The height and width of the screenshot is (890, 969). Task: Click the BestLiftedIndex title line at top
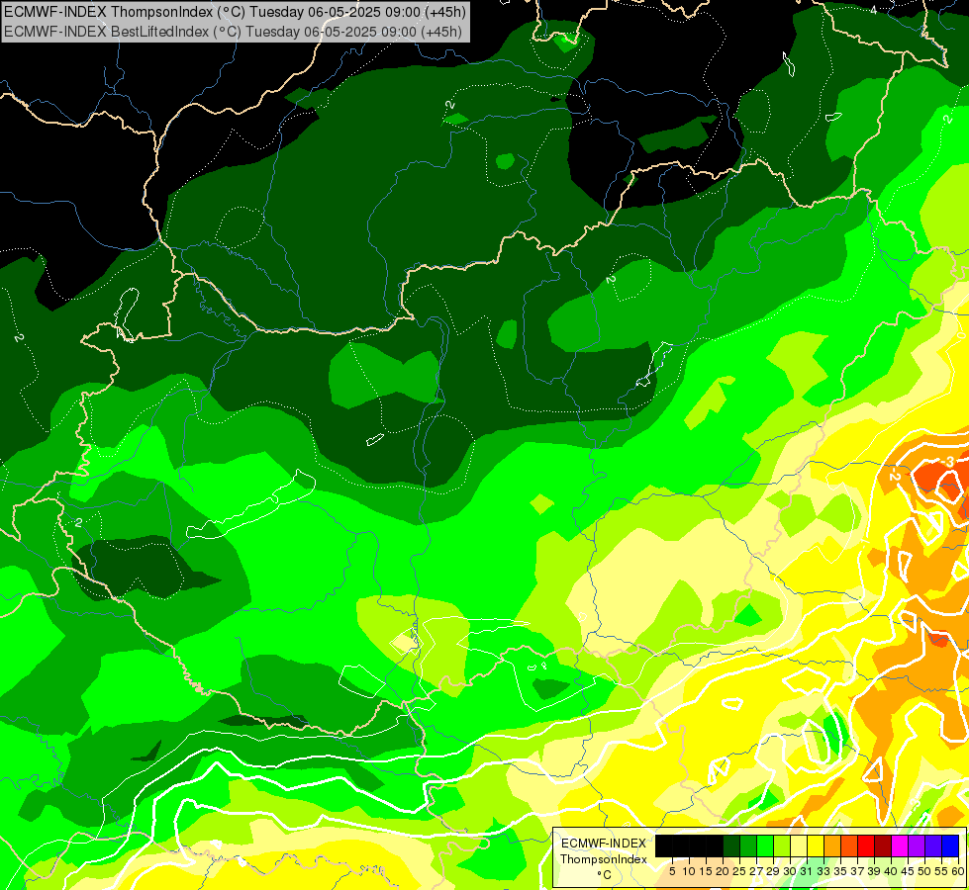click(x=233, y=31)
